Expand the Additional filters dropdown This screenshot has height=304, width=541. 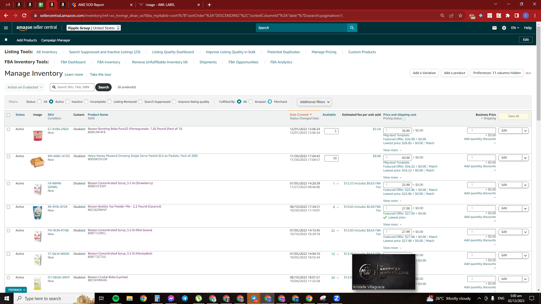(314, 102)
